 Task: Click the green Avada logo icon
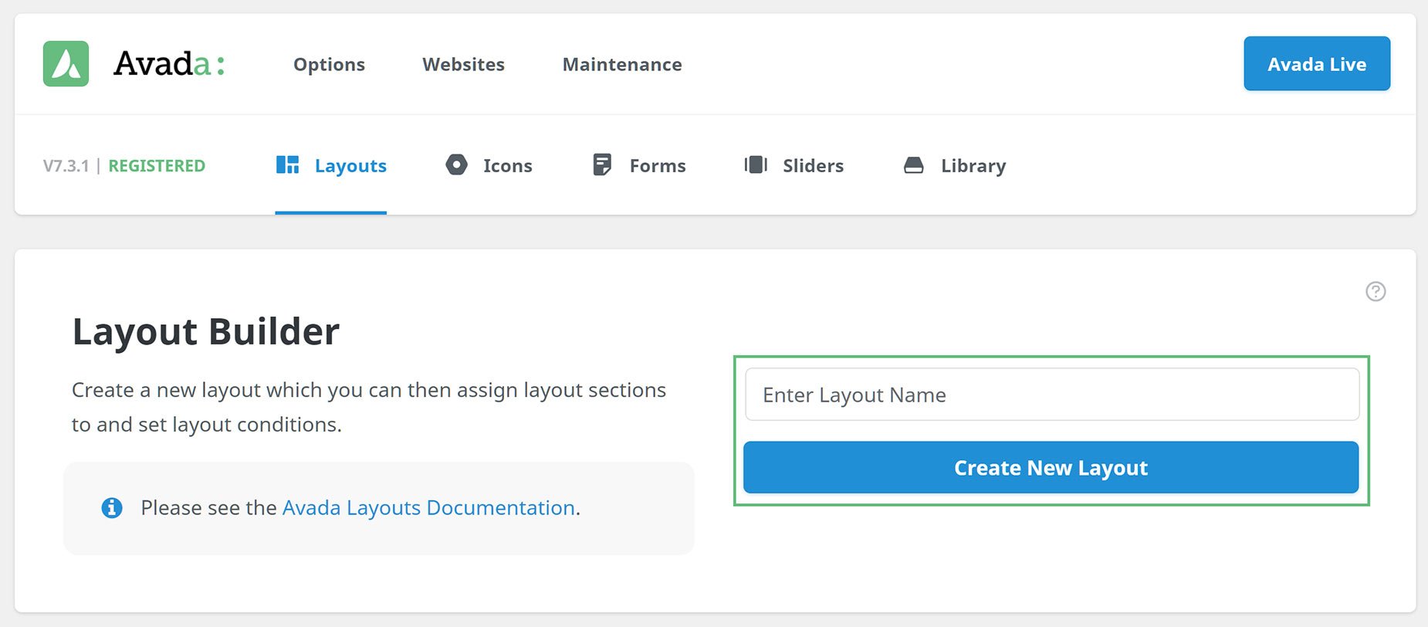point(66,63)
